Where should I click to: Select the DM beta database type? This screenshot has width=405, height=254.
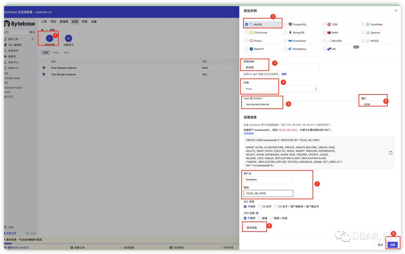pos(340,49)
